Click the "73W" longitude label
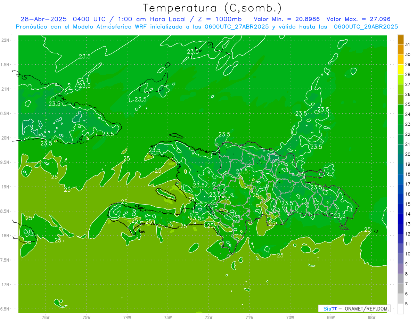Viewport: 417px width, 322px height. [168, 317]
